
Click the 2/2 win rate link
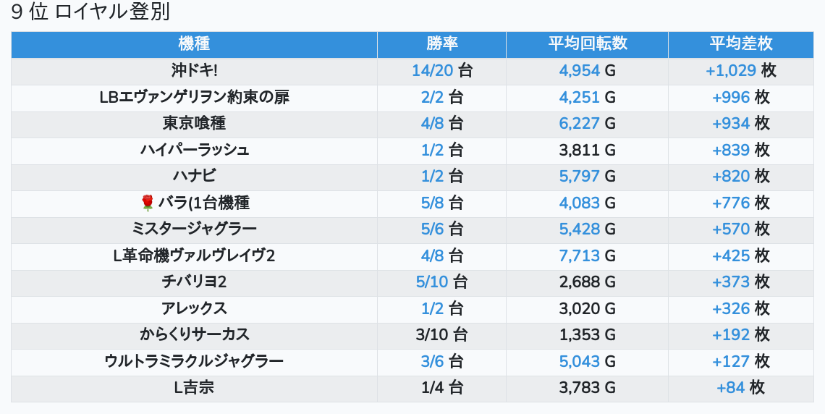pos(432,97)
